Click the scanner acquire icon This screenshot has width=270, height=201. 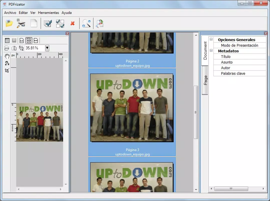click(x=21, y=23)
